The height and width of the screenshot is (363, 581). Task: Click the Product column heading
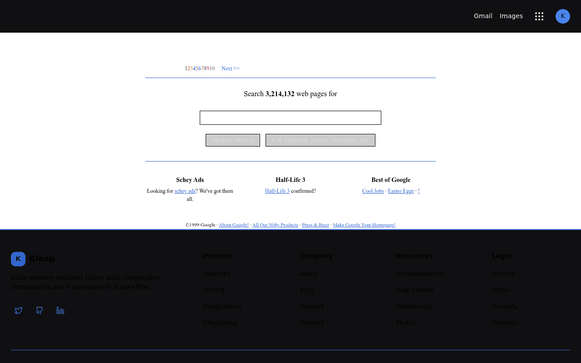[x=217, y=256]
